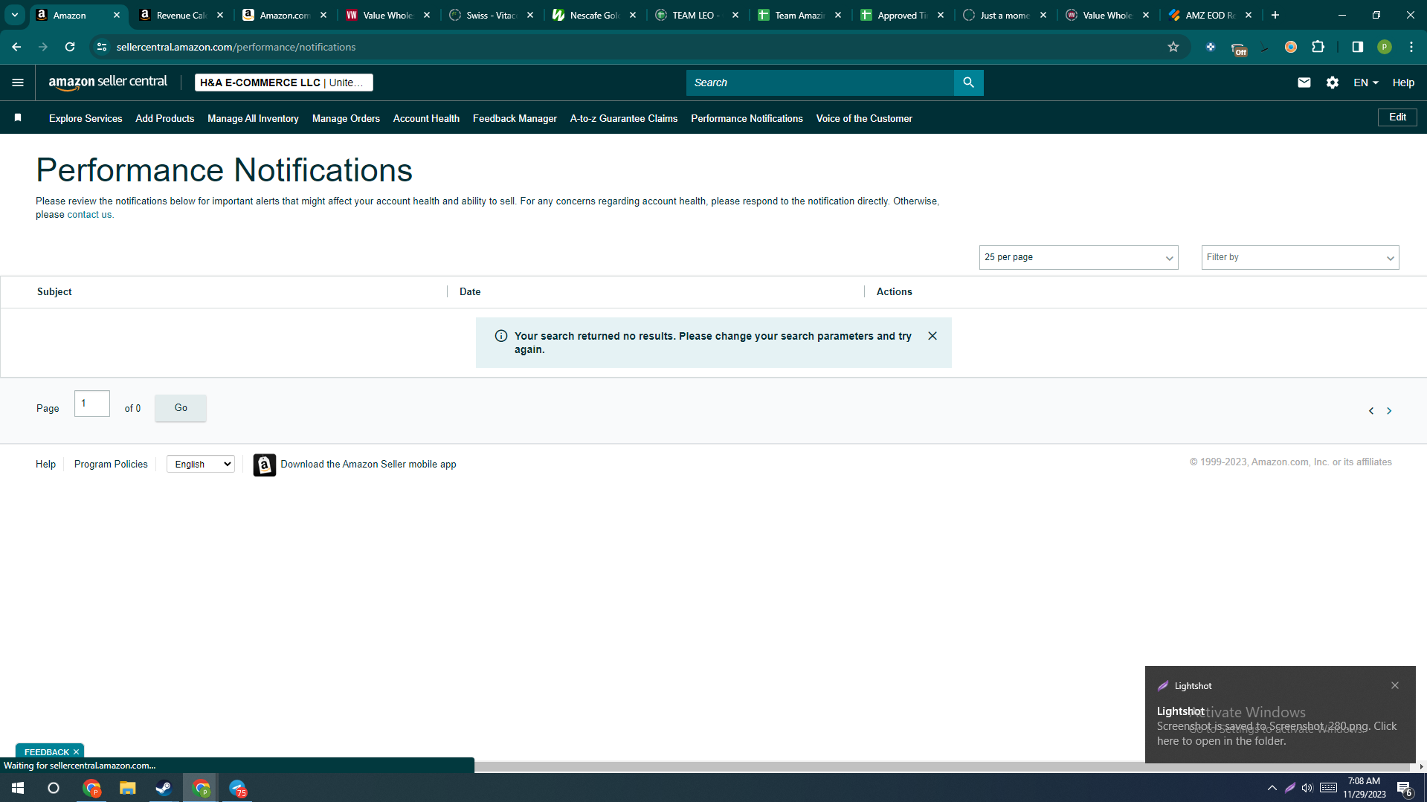1427x802 pixels.
Task: Change the English footer language selector
Action: pyautogui.click(x=201, y=464)
